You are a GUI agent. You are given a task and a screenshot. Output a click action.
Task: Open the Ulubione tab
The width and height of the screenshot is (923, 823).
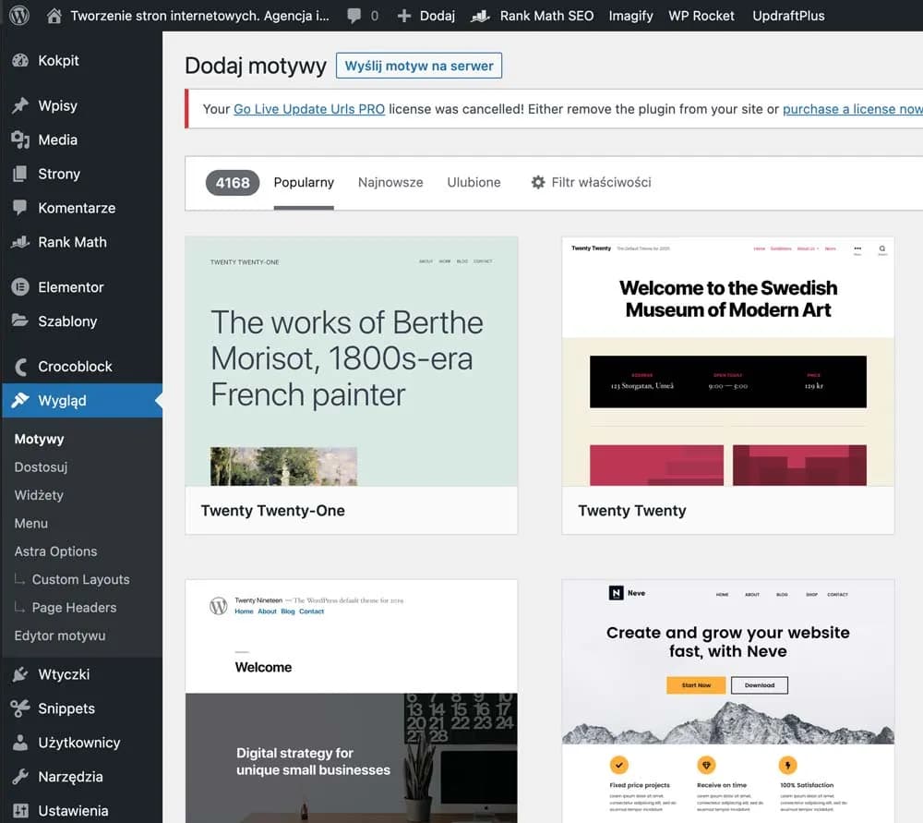click(x=473, y=182)
